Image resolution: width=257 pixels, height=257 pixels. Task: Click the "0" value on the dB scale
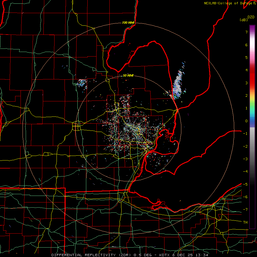point(246,121)
